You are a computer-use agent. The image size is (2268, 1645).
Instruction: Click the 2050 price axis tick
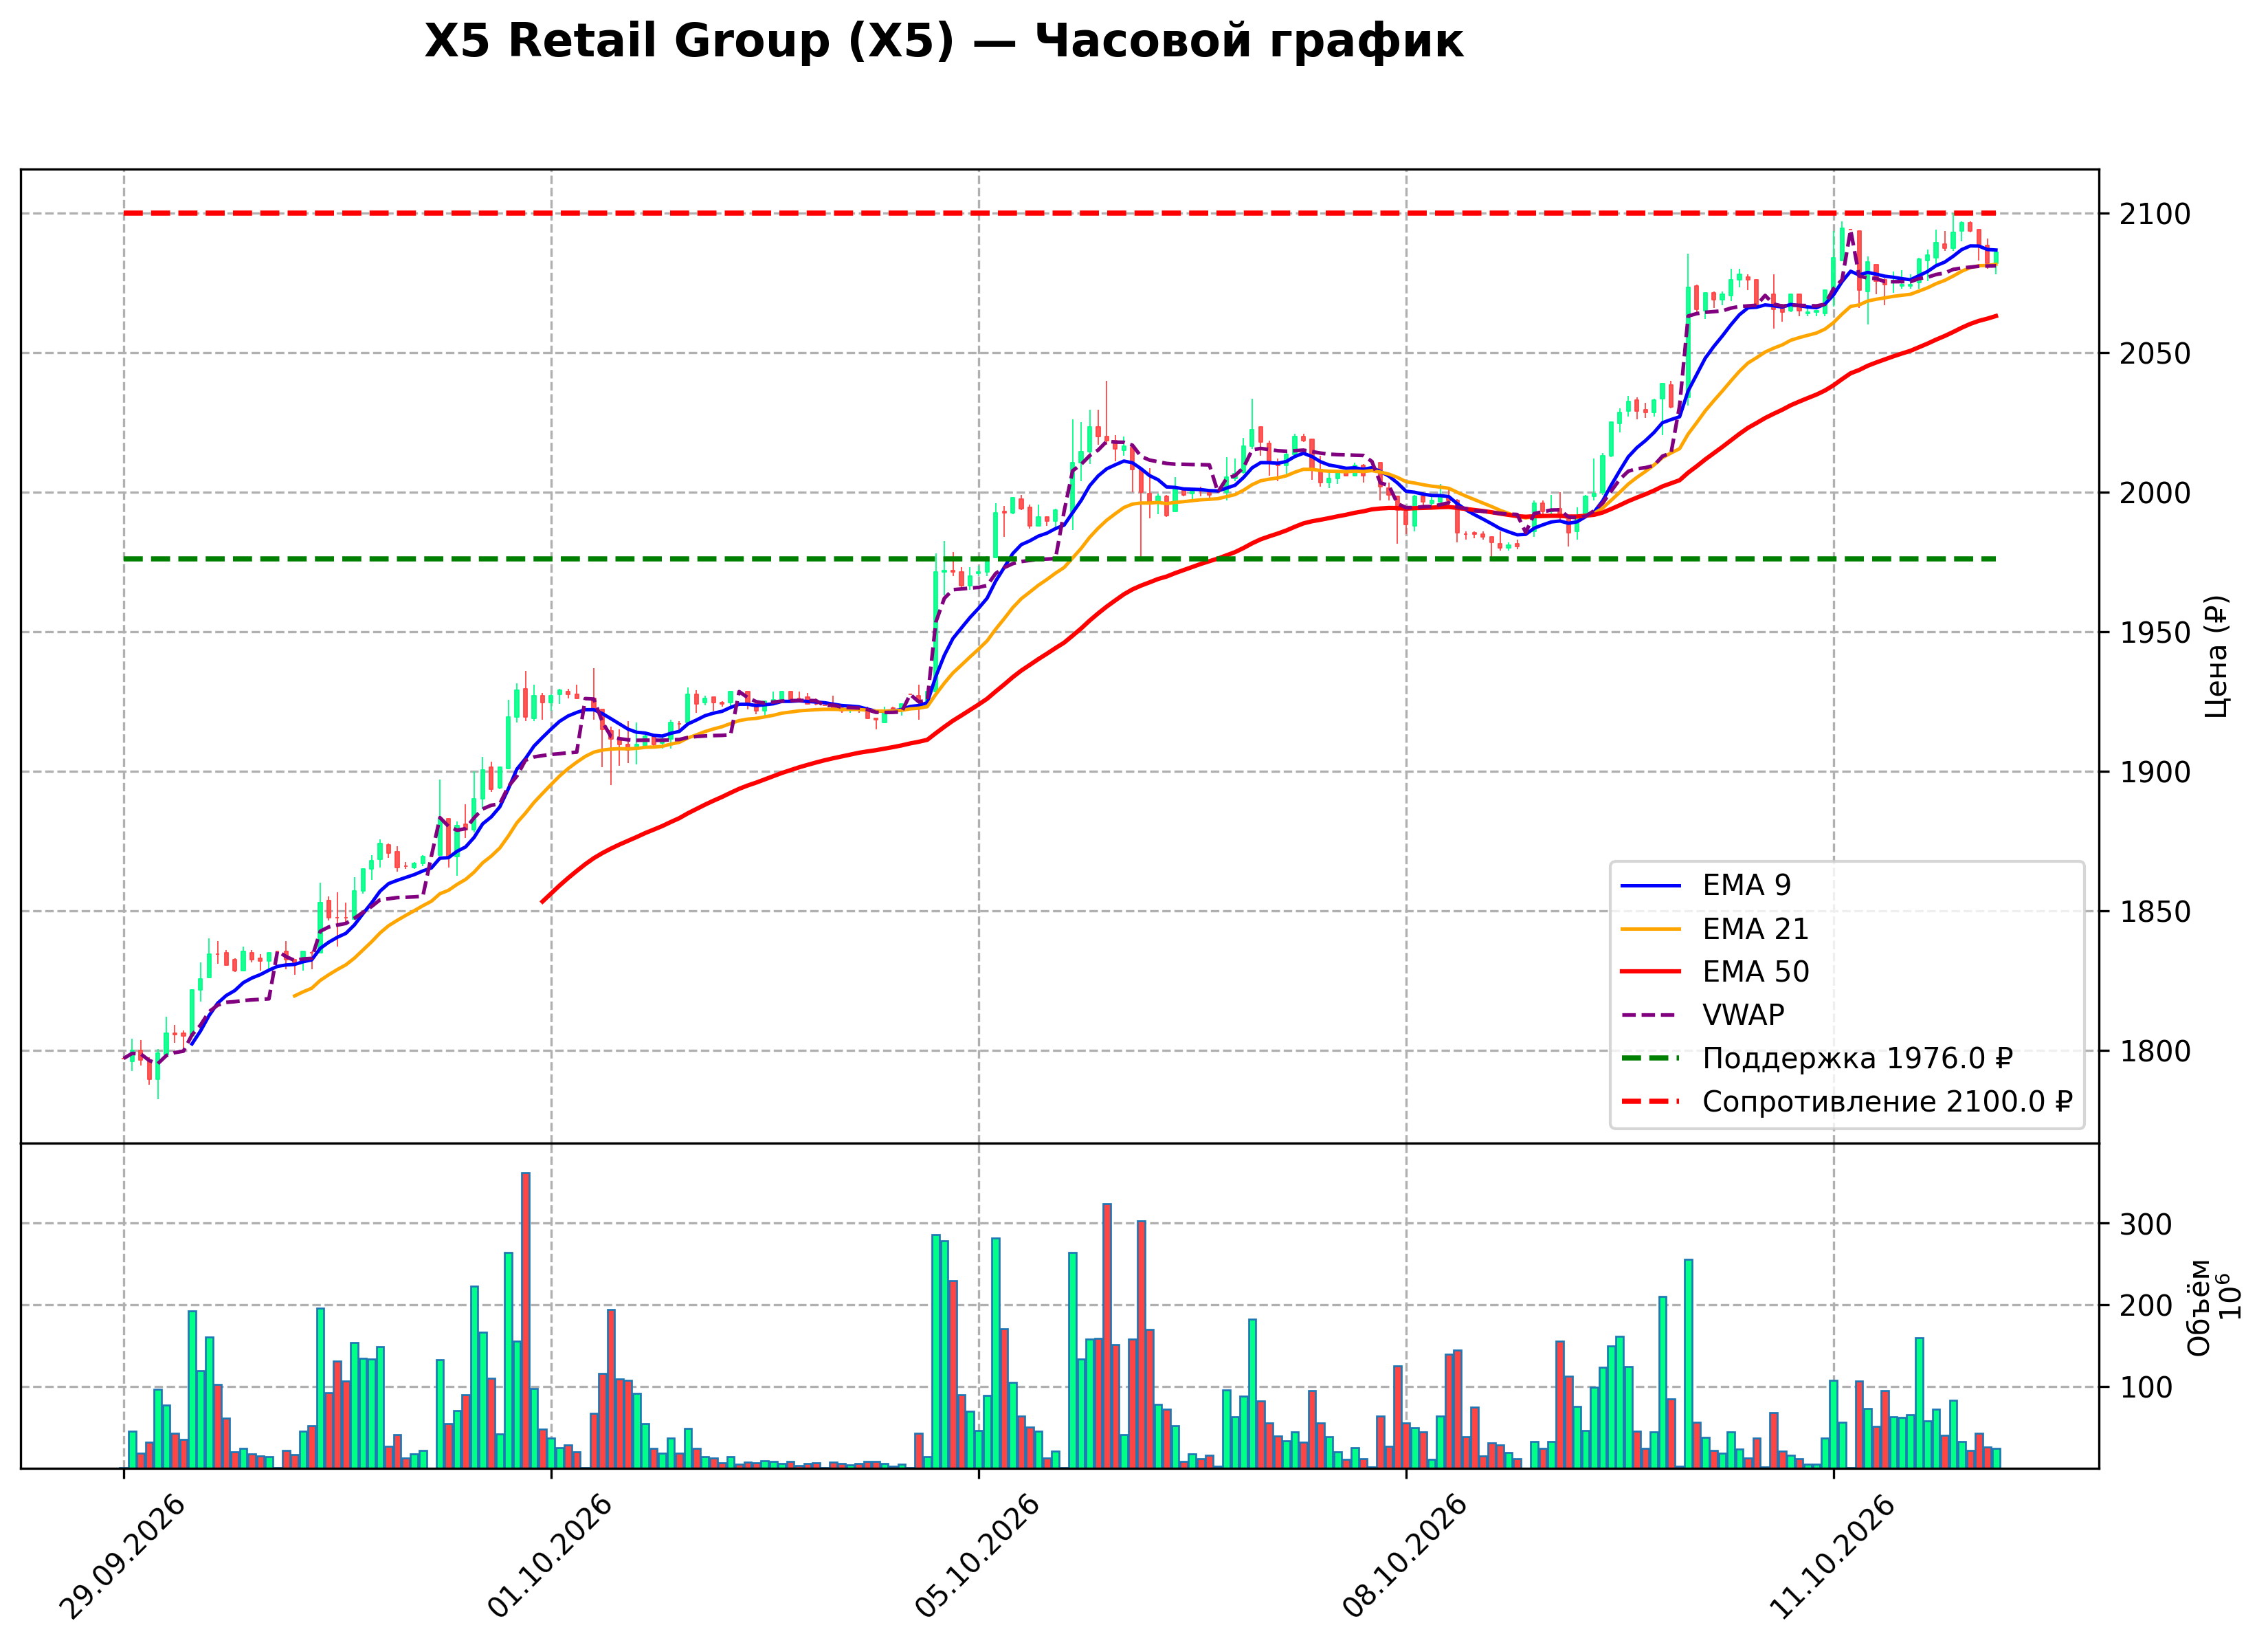tap(2155, 353)
